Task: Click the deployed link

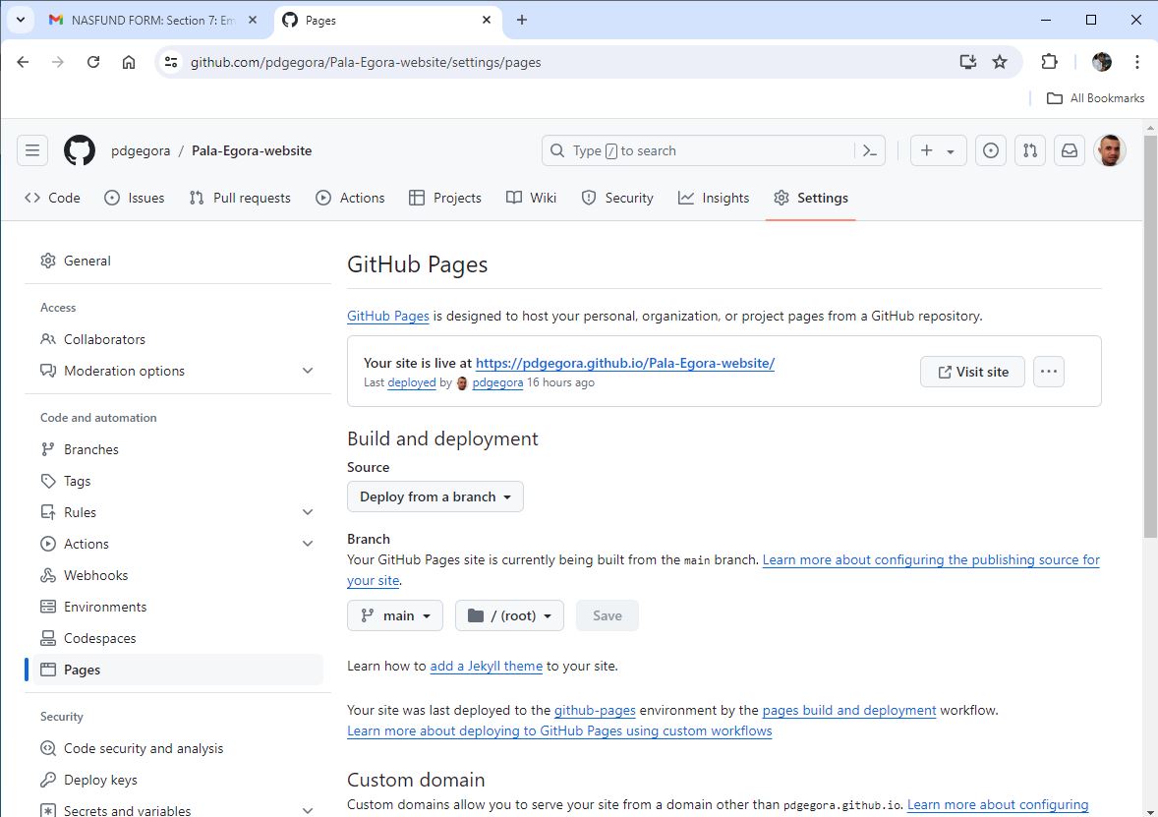Action: [411, 382]
